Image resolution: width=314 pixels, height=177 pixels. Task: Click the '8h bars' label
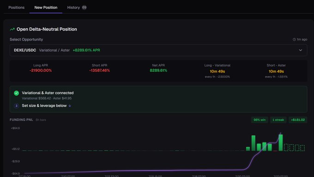click(x=41, y=120)
